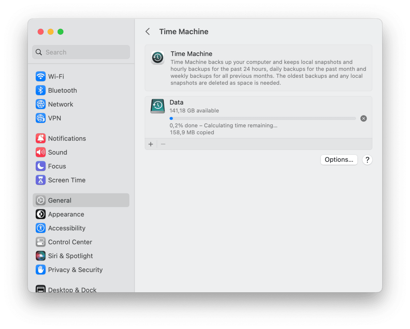The image size is (410, 329).
Task: Add a backup disk with plus button
Action: pyautogui.click(x=151, y=144)
